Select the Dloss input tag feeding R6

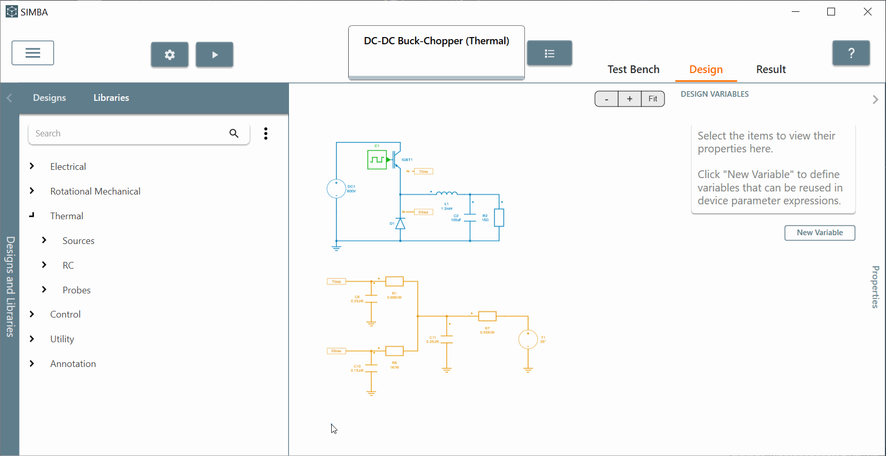click(336, 351)
